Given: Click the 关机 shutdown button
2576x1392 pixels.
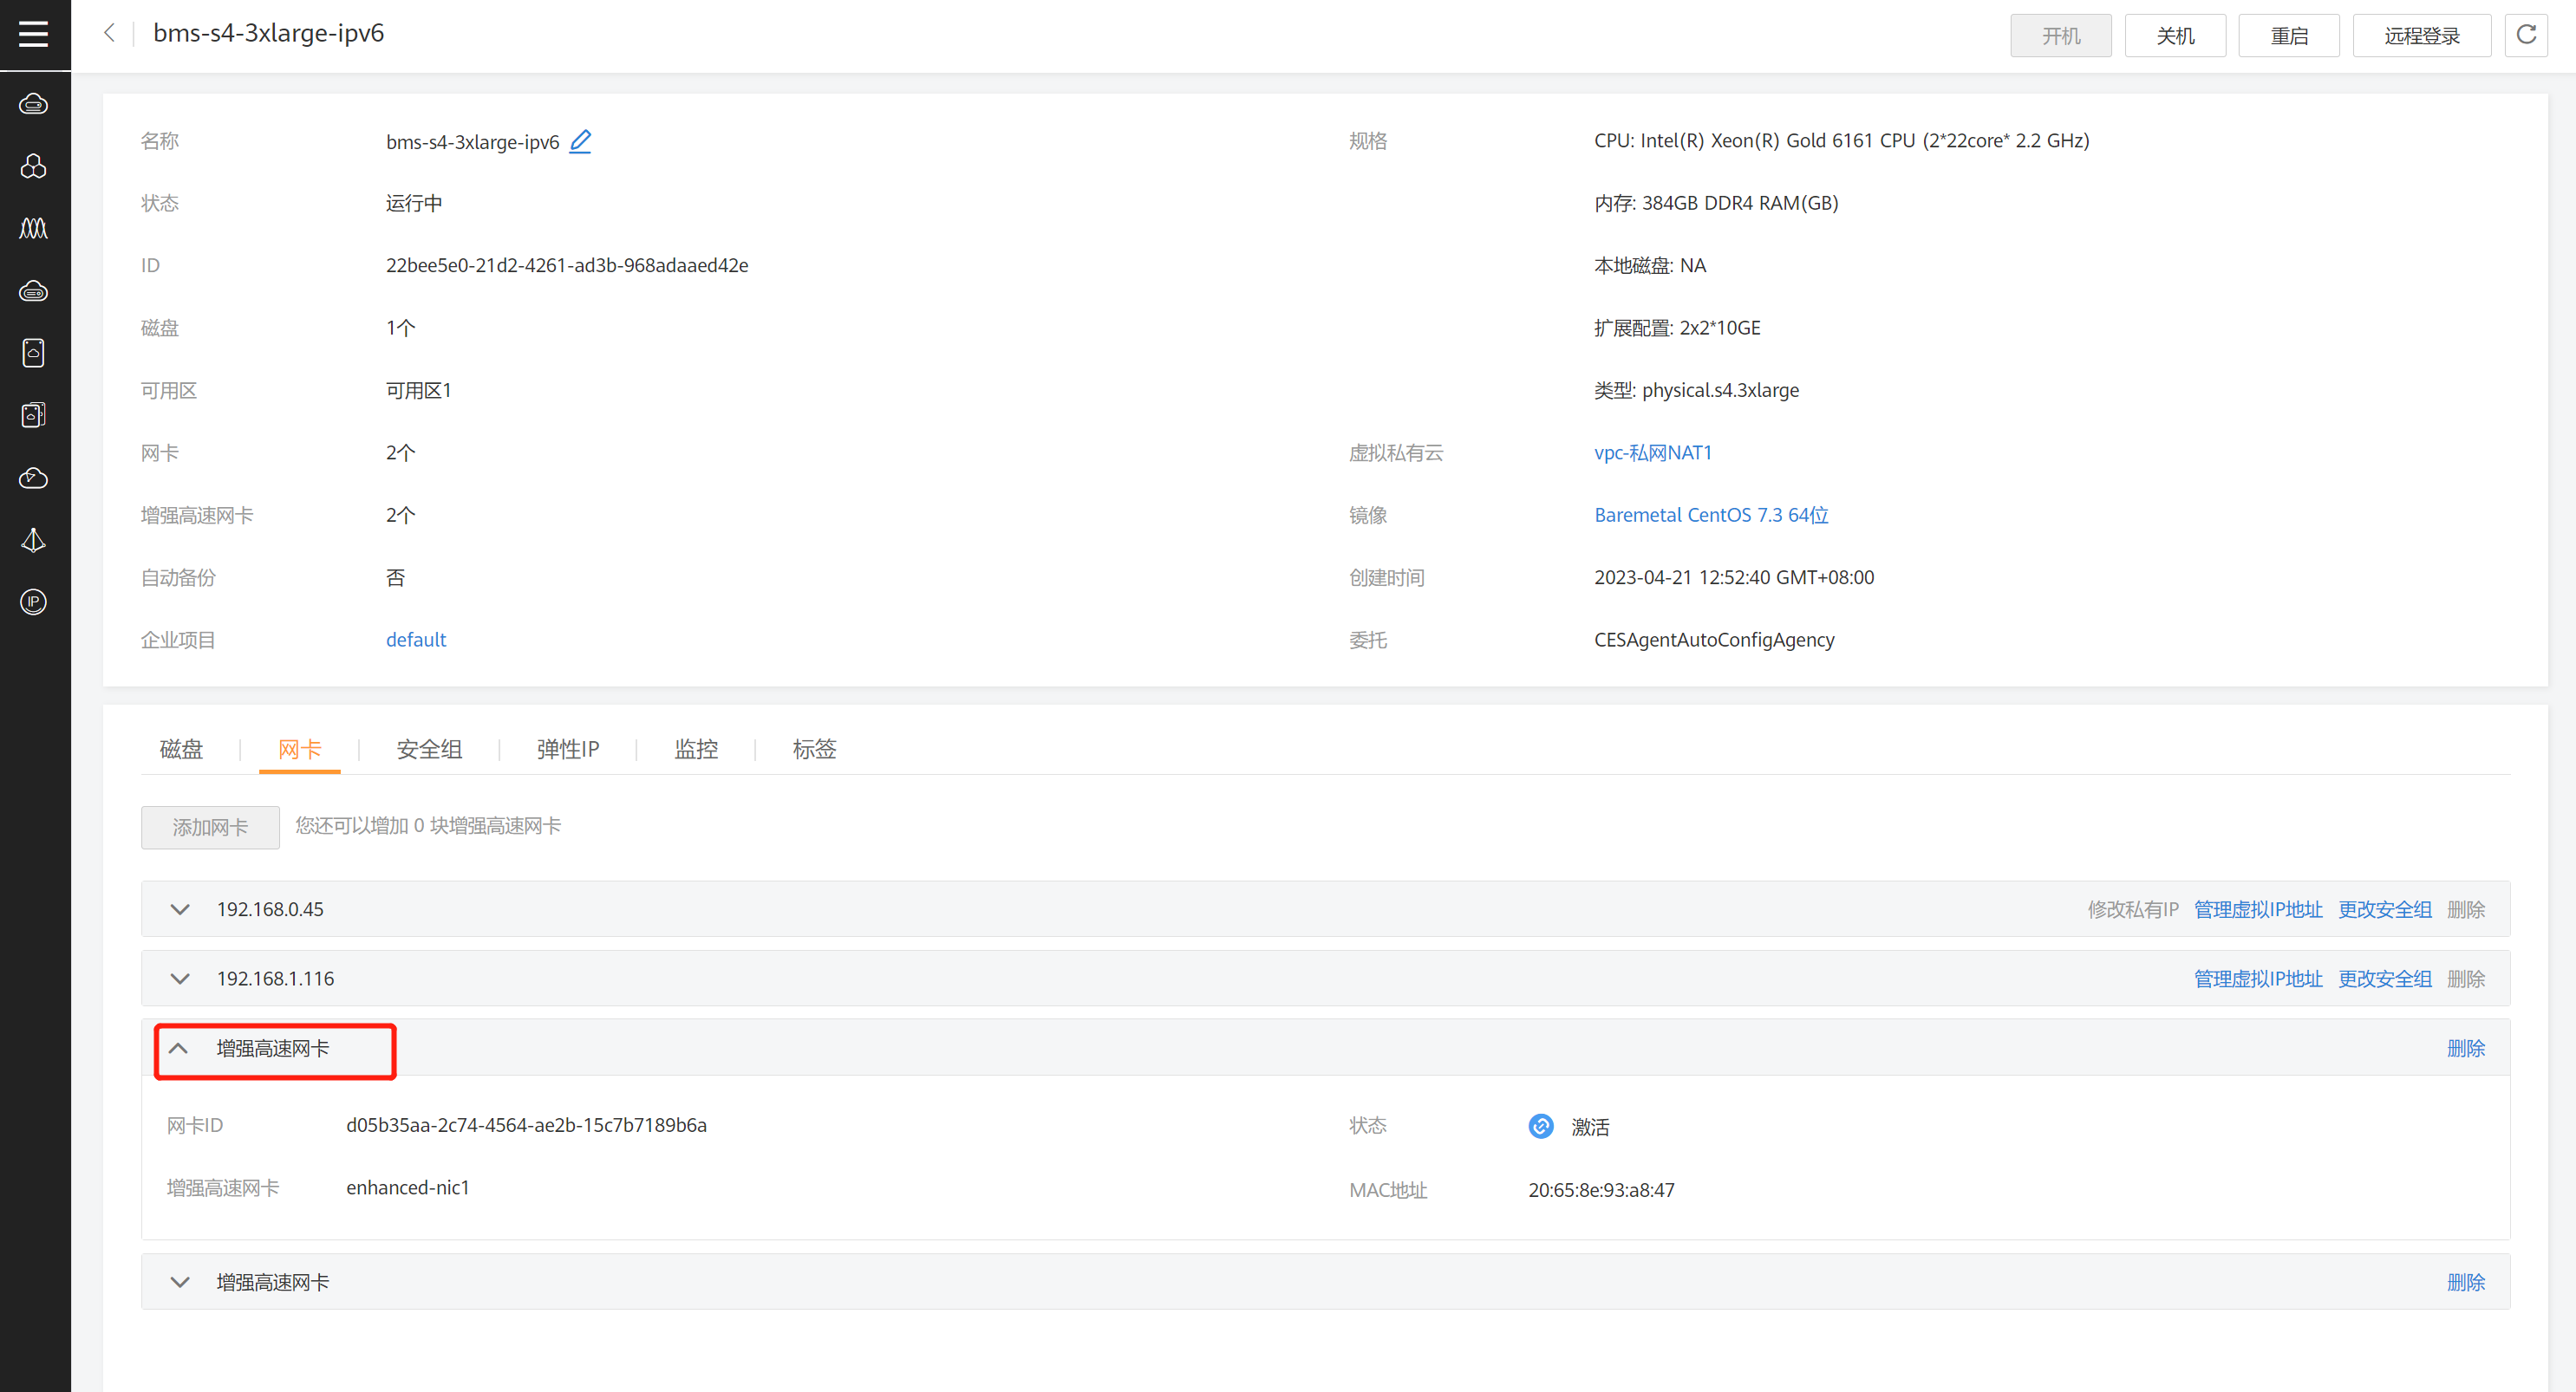Looking at the screenshot, I should click(x=2174, y=36).
